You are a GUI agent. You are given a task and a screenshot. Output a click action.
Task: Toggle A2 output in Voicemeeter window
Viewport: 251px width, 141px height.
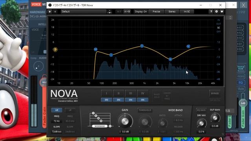[240, 33]
